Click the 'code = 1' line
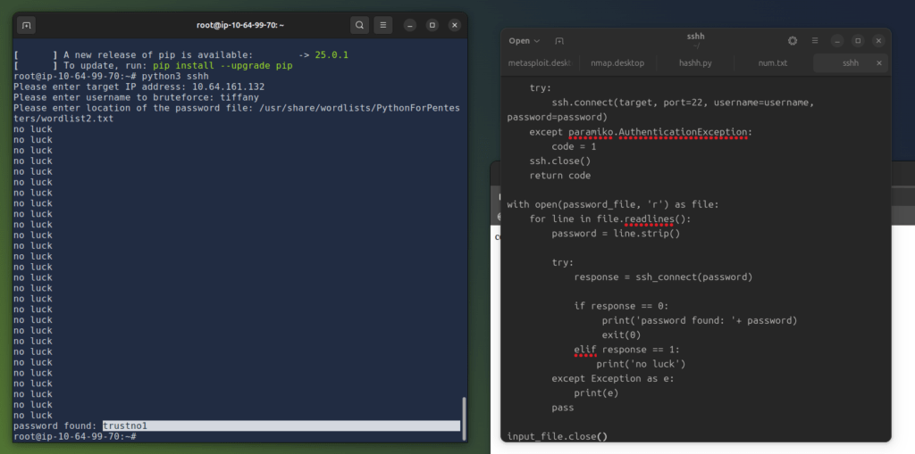The width and height of the screenshot is (915, 454). point(575,146)
